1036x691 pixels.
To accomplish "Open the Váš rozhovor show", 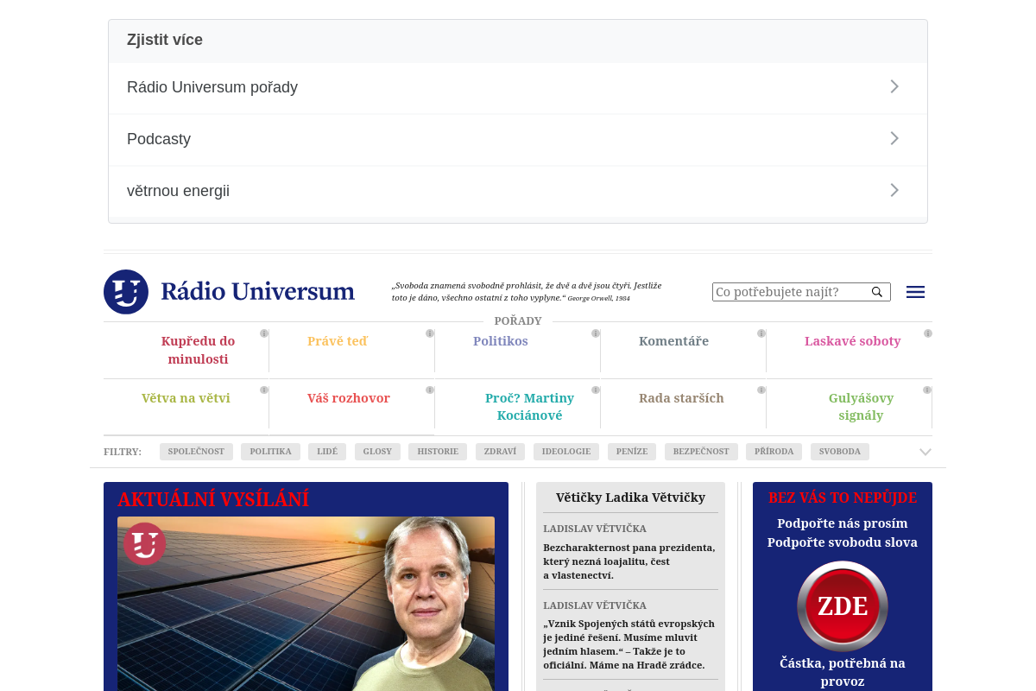I will pos(349,398).
